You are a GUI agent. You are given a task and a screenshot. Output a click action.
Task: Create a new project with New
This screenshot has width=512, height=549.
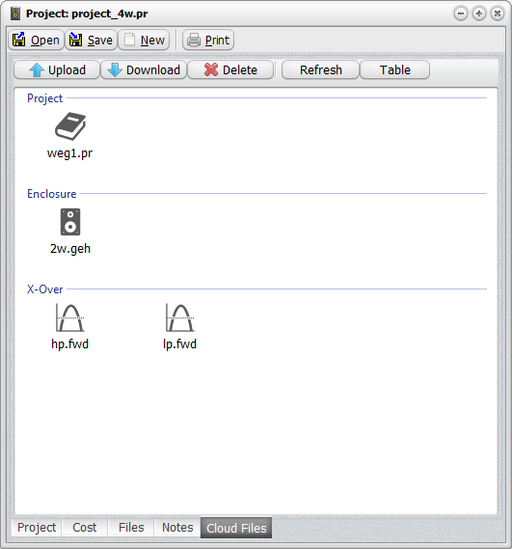point(144,40)
